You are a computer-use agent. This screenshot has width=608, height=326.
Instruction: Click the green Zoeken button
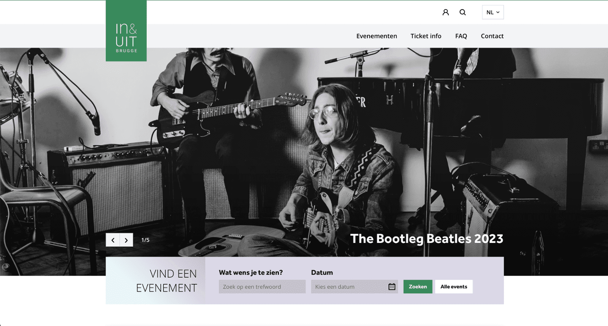pyautogui.click(x=418, y=287)
